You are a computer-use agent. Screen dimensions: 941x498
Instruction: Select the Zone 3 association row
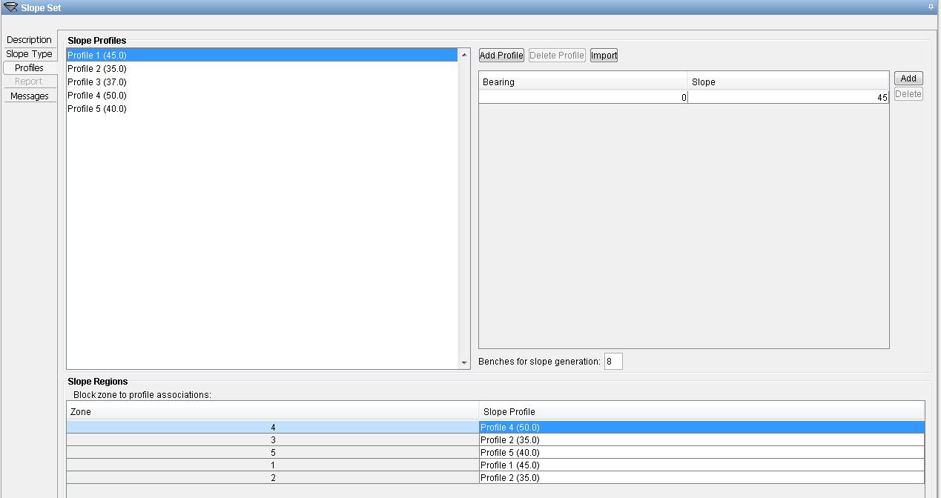(x=273, y=439)
